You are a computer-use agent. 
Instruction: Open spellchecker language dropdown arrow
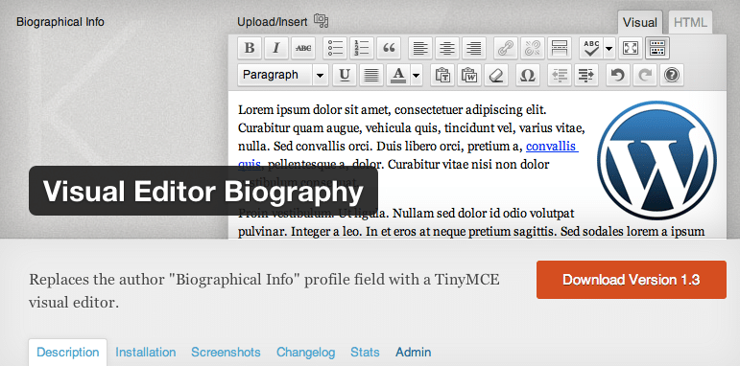click(x=609, y=48)
